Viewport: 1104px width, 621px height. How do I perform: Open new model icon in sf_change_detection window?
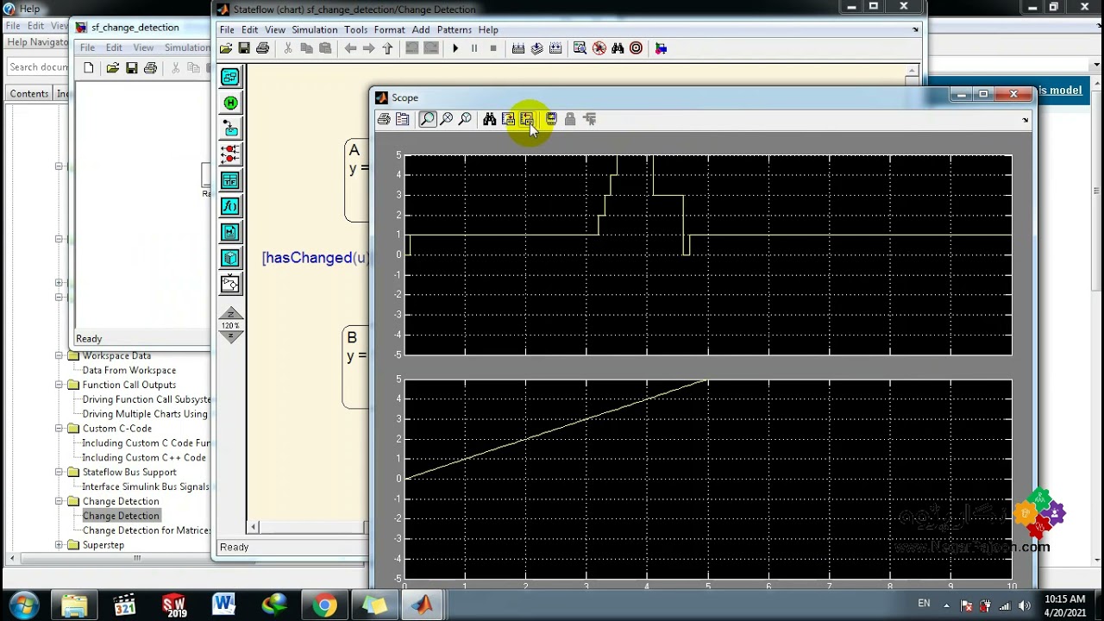pos(89,68)
